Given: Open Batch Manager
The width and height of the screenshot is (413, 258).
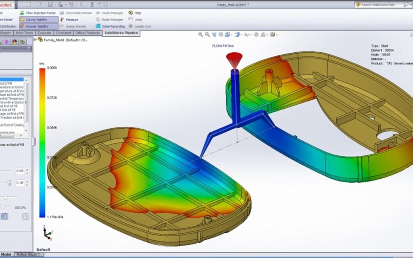Looking at the screenshot, I should point(110,20).
